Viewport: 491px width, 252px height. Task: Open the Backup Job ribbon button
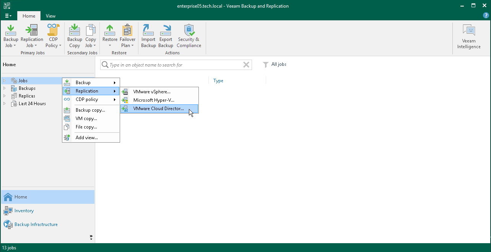click(x=11, y=36)
